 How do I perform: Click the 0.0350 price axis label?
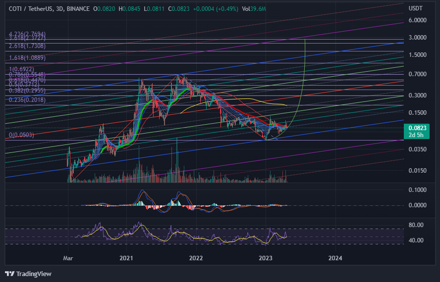[418, 149]
